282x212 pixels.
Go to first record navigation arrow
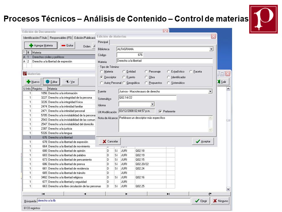pos(43,194)
